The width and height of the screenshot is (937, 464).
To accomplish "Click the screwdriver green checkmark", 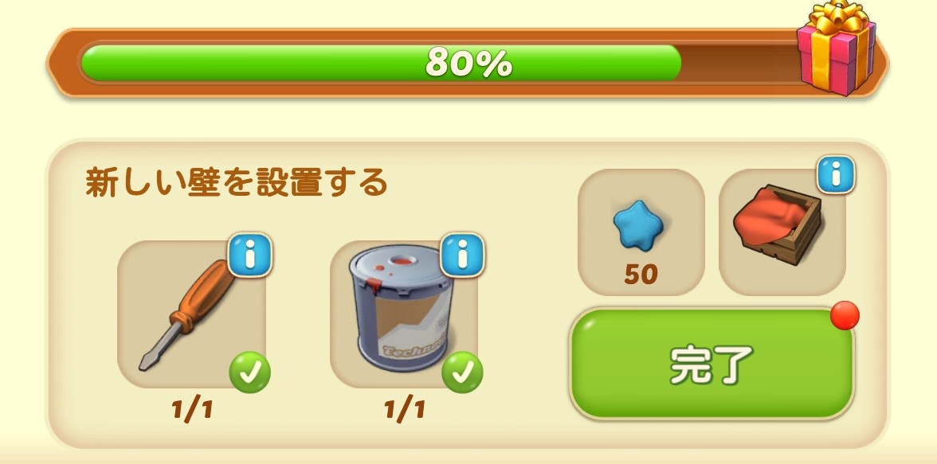I will [x=250, y=372].
